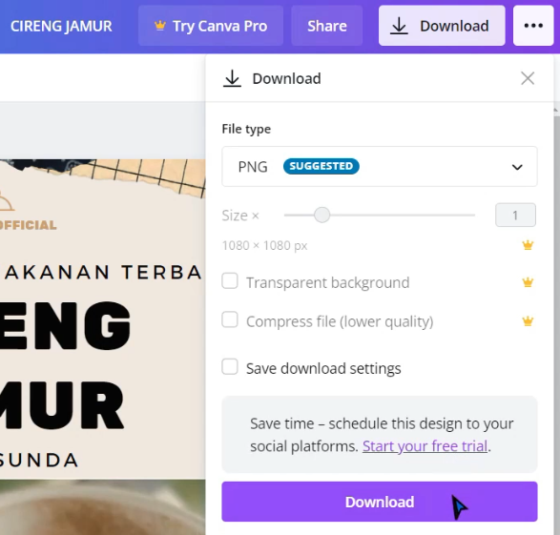Open the PNG file type dropdown
Screen dimensions: 560x535
(380, 166)
